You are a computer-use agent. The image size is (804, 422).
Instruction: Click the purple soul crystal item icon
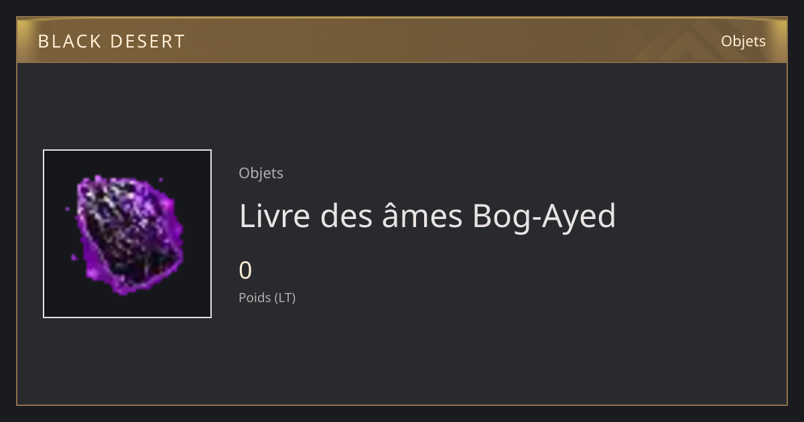pyautogui.click(x=127, y=233)
